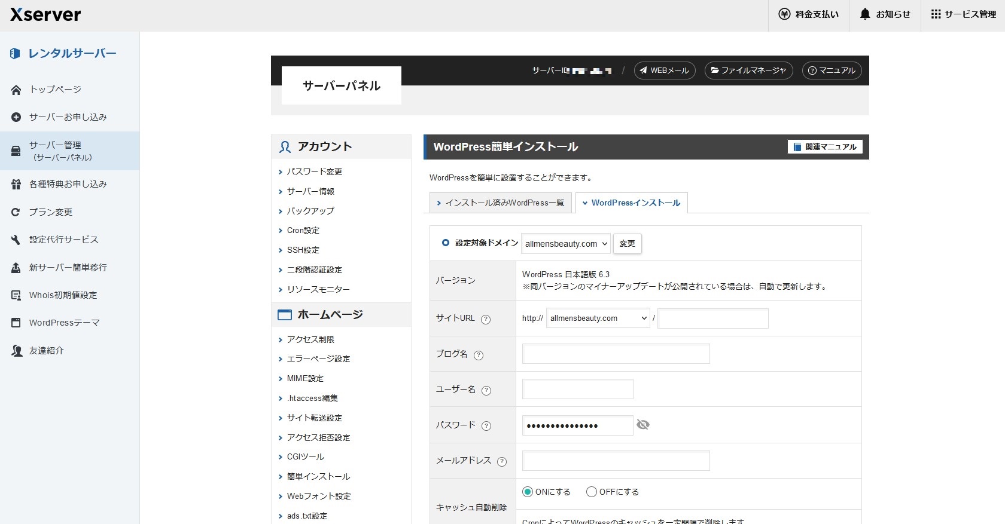1005x524 pixels.
Task: Open the 関連マニュアル button
Action: 825,147
